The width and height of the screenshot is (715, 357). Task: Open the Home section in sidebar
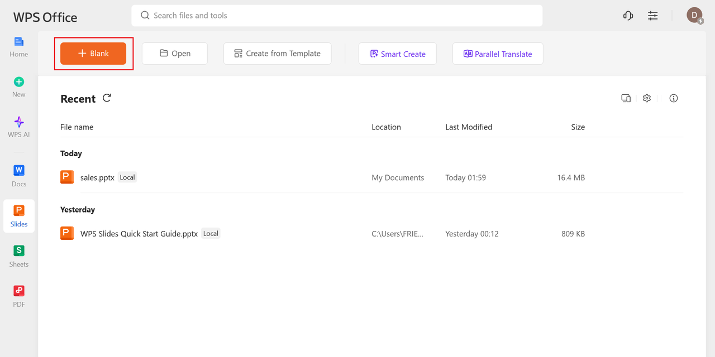click(18, 47)
